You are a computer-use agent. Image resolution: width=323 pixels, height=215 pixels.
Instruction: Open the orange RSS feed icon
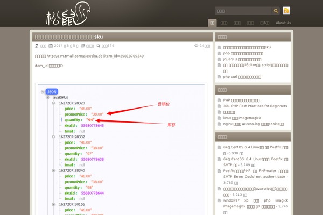click(286, 11)
